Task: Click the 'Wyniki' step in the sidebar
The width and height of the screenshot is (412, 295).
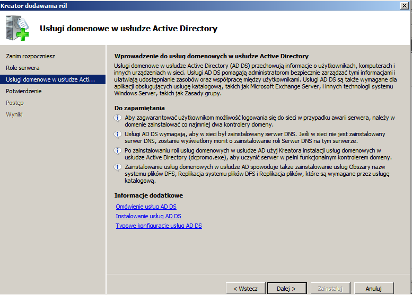Action: [14, 114]
